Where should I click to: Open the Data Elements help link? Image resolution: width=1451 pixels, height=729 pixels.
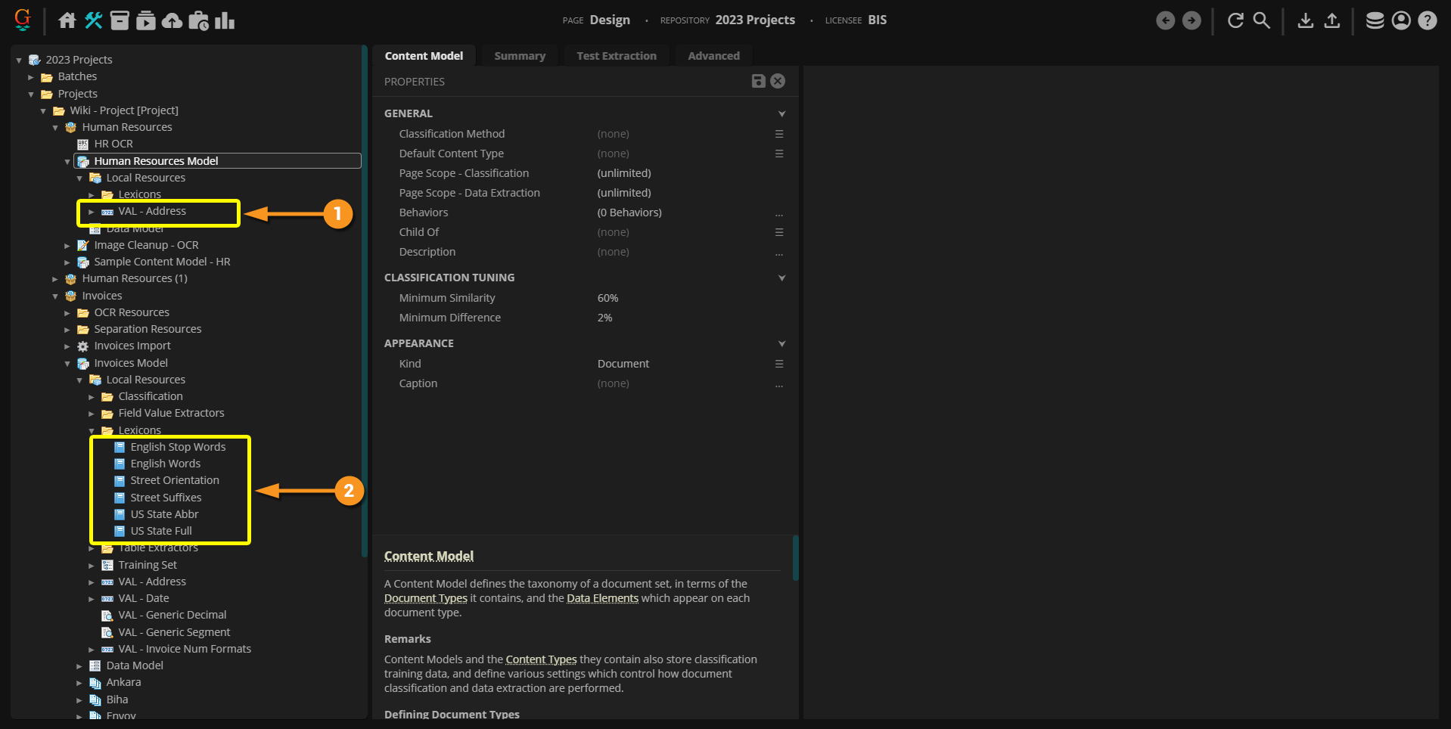coord(602,598)
